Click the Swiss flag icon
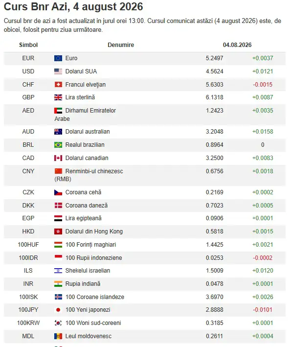Viewport: 290px width, 347px height. [x=58, y=85]
